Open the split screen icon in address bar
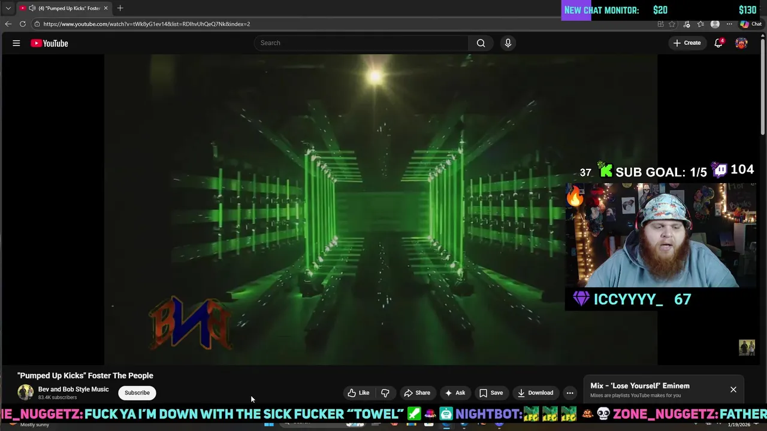This screenshot has height=431, width=767. pos(660,24)
